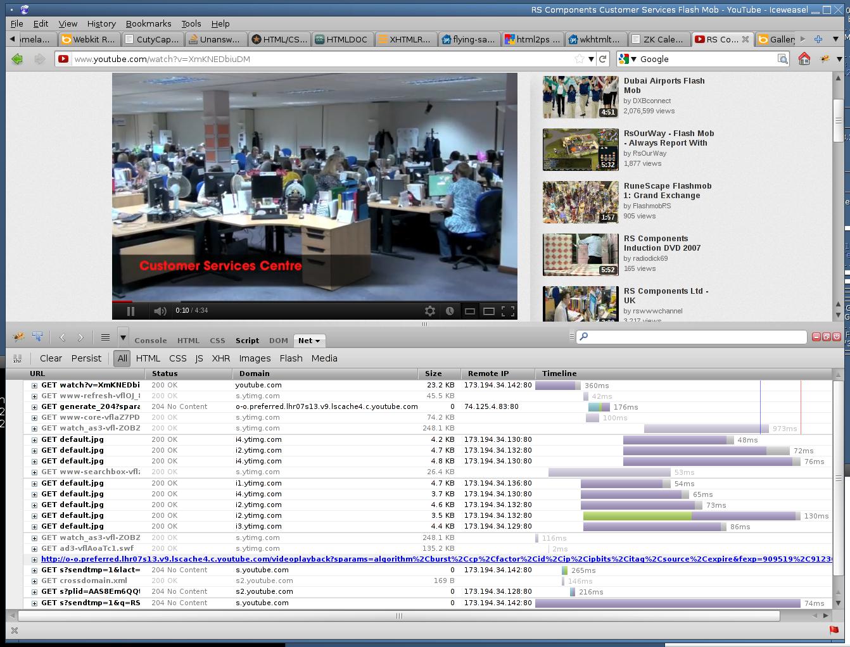Viewport: 850px width, 647px height.
Task: Toggle the XHR filter in Net panel
Action: (x=220, y=358)
